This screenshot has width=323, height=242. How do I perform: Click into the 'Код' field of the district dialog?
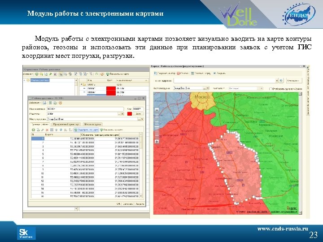(x=138, y=109)
